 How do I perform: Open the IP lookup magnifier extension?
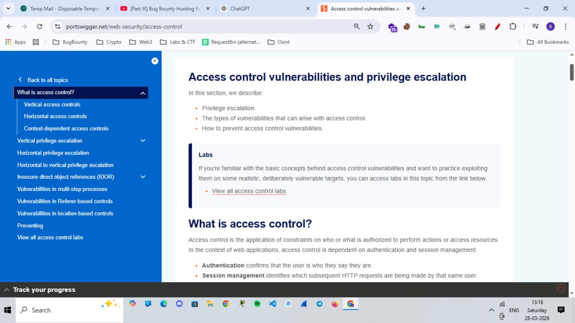point(452,27)
